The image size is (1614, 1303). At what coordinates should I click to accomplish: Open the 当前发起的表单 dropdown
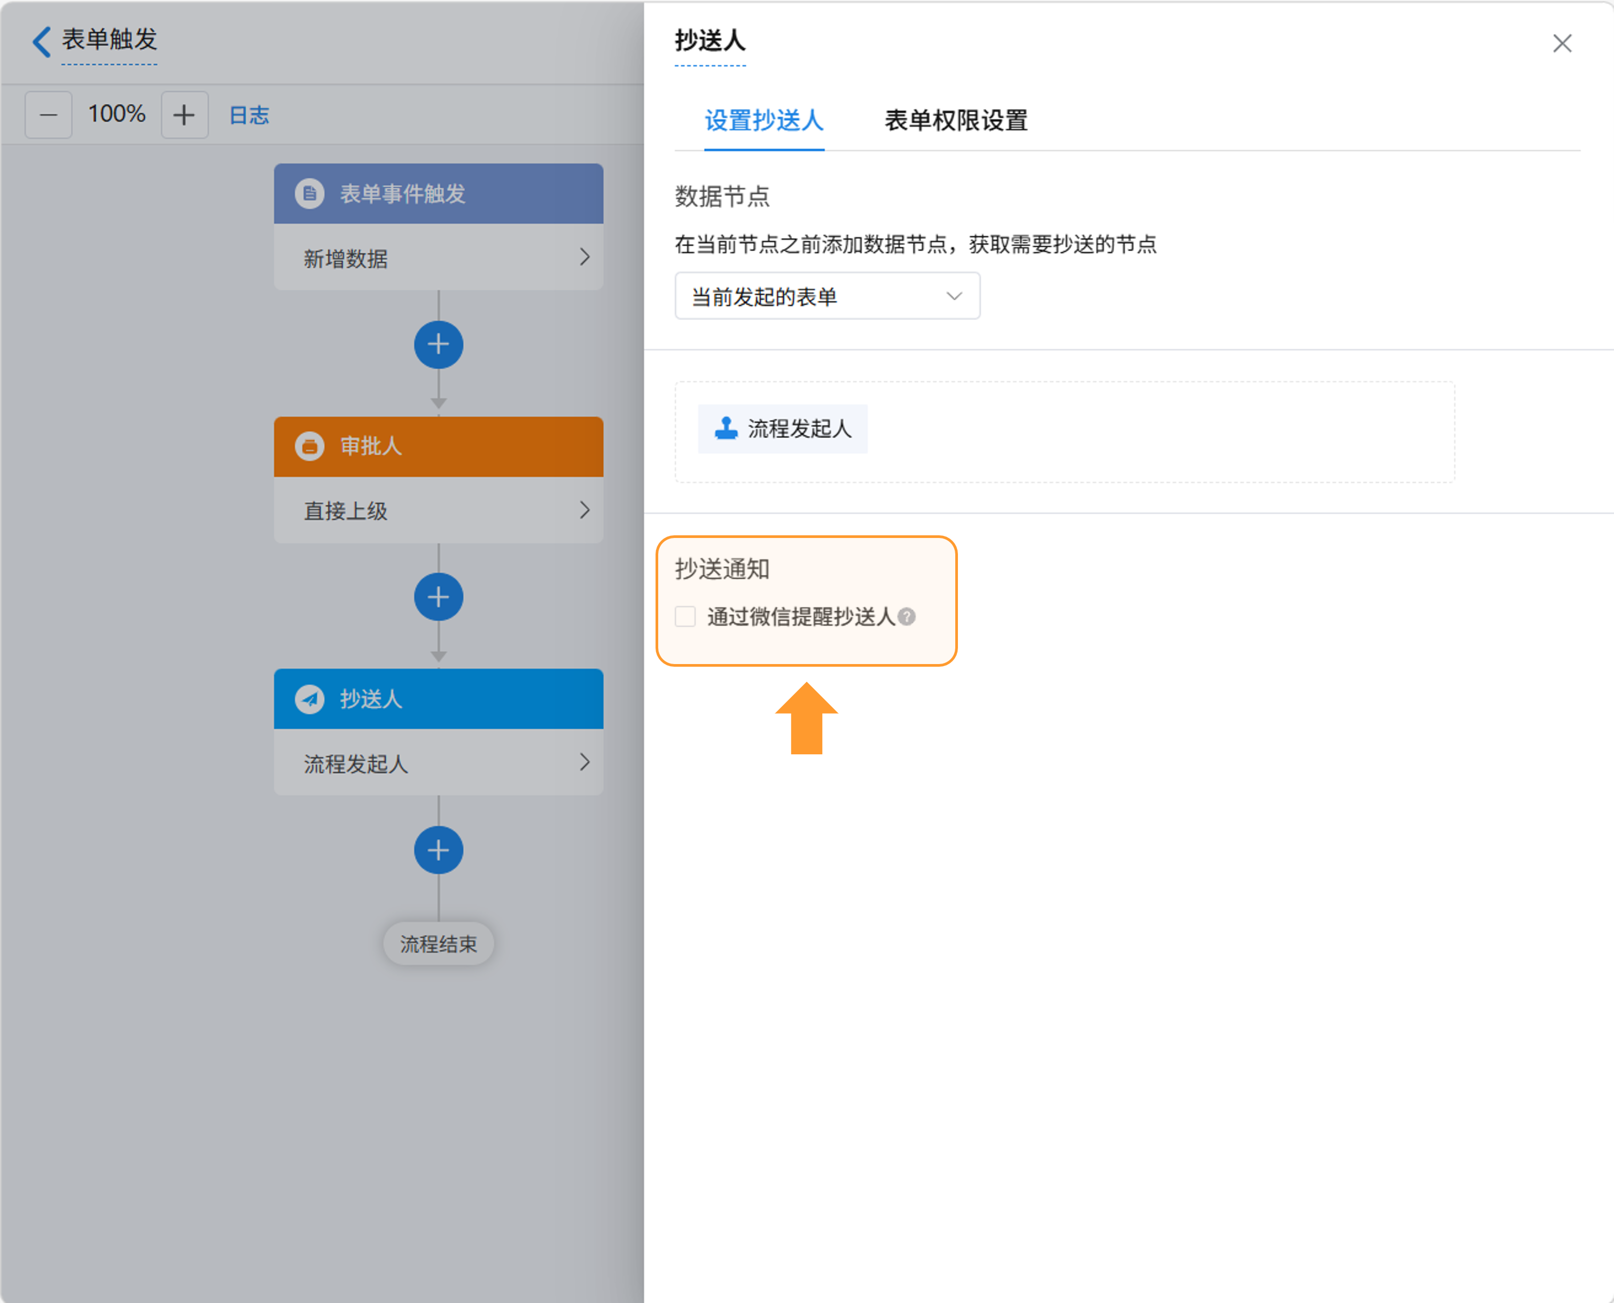click(827, 297)
